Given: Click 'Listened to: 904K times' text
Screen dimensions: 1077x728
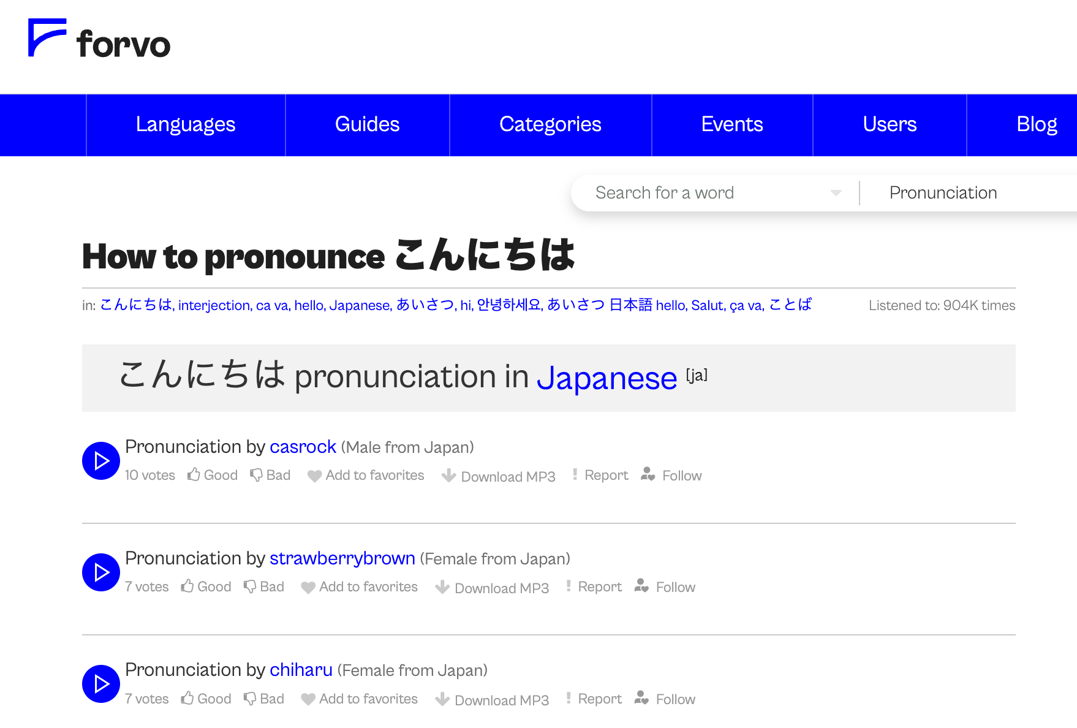Looking at the screenshot, I should [x=942, y=305].
